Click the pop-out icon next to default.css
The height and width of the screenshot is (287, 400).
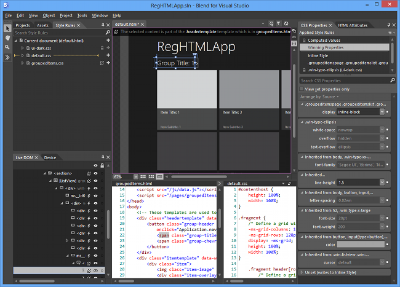click(289, 183)
